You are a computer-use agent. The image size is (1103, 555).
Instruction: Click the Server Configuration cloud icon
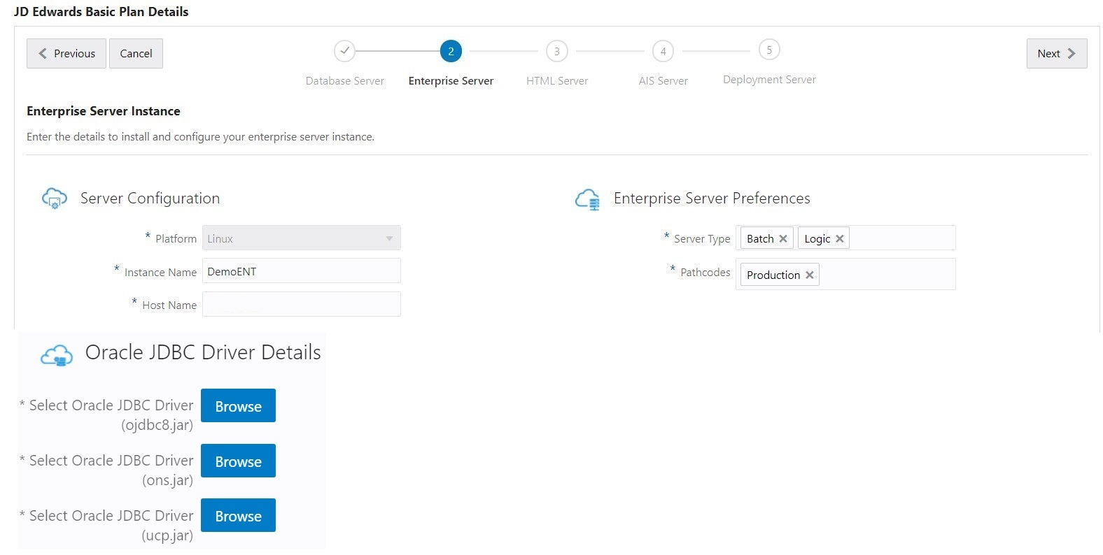[x=55, y=199]
